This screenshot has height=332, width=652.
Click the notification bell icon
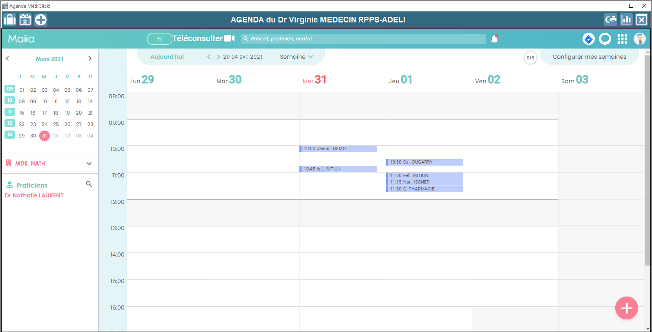coord(494,39)
